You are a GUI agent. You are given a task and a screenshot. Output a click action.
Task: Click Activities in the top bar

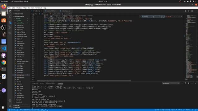[x=4, y=1]
